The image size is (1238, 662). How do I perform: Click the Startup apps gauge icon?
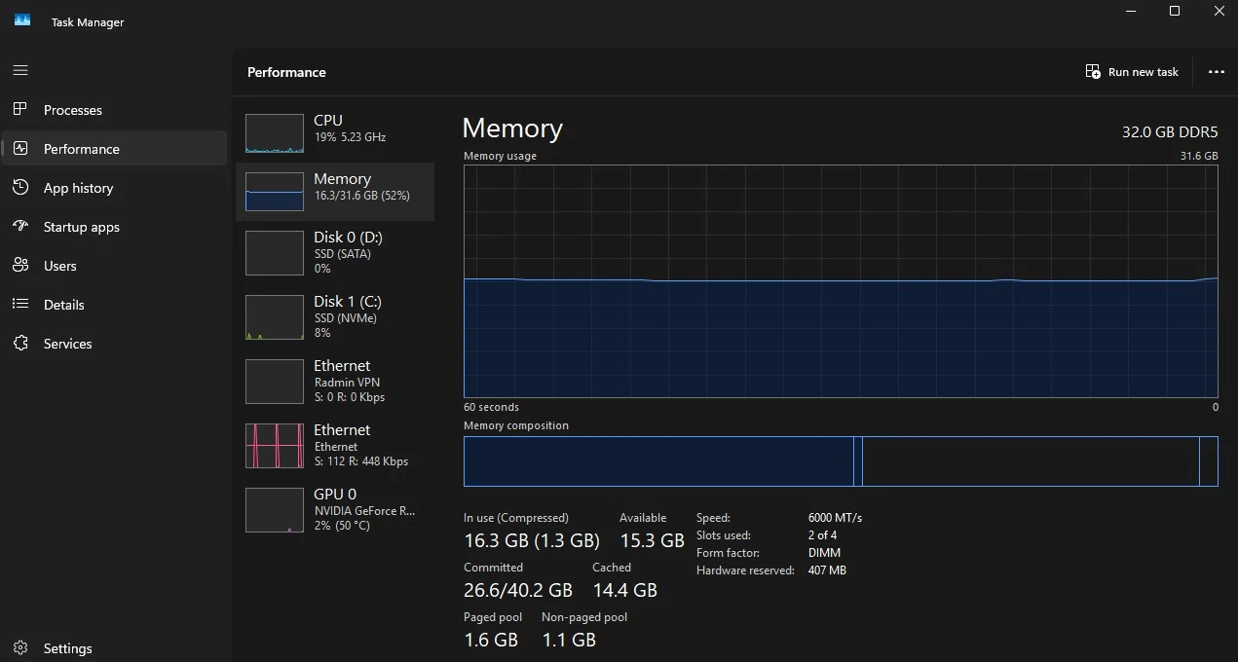[20, 226]
